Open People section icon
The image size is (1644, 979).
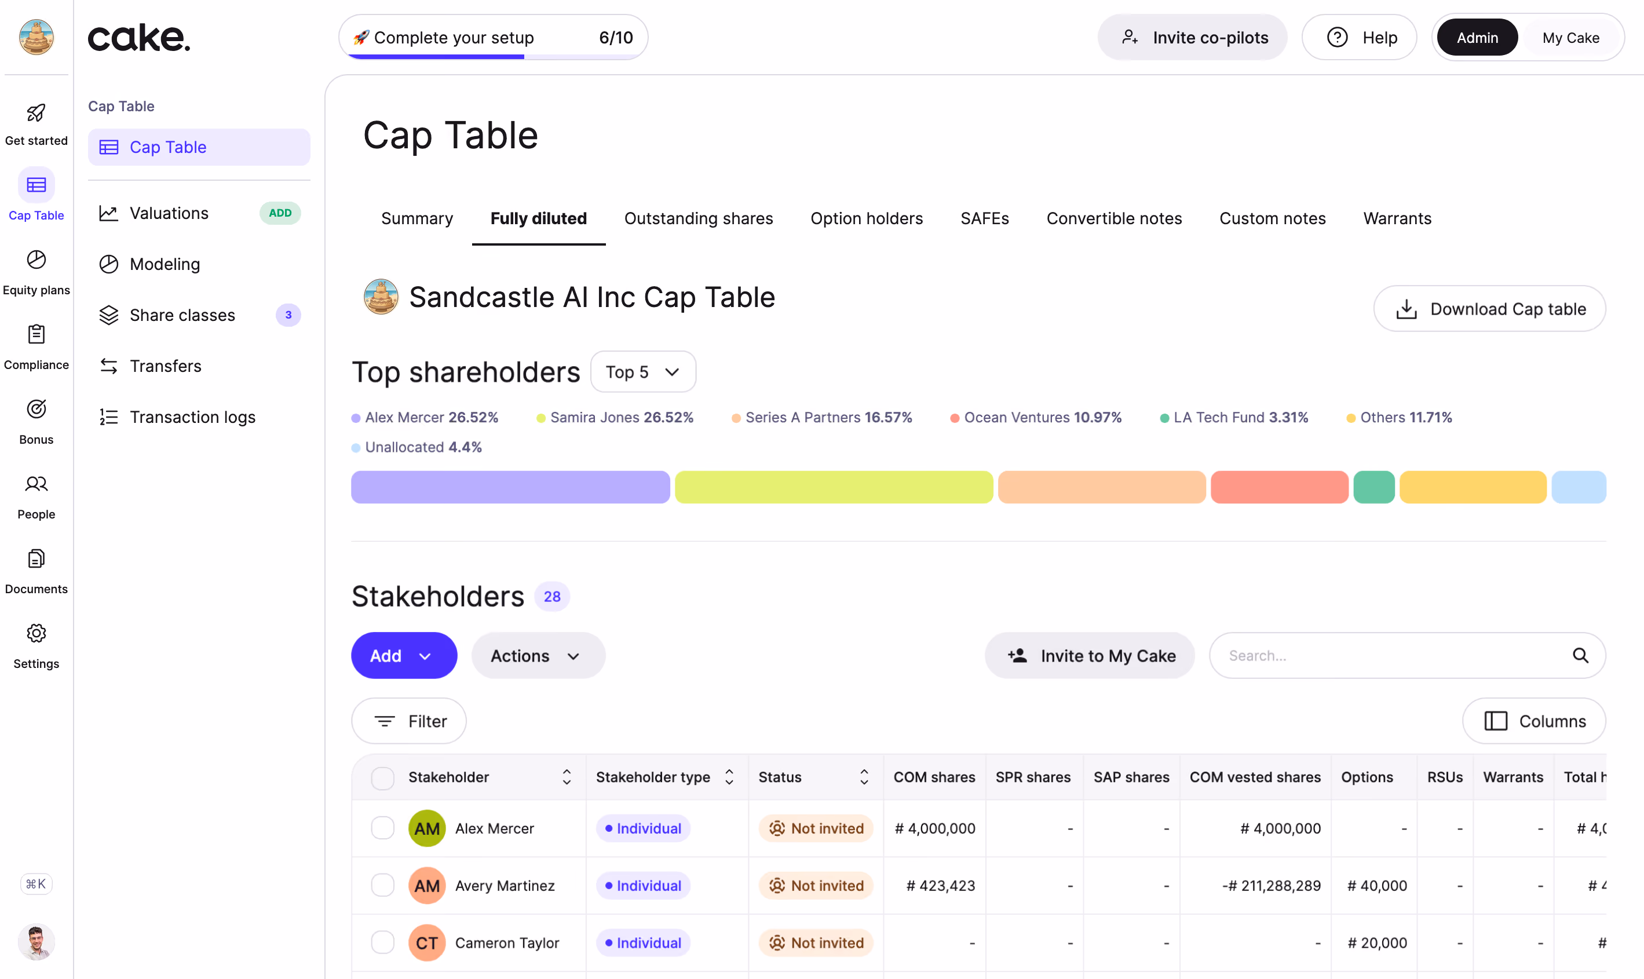pyautogui.click(x=36, y=484)
